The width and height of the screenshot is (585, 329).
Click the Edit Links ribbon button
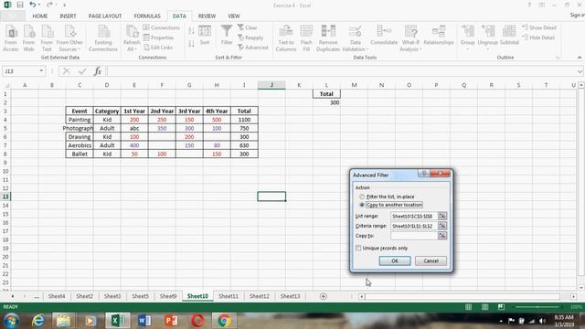(158, 48)
